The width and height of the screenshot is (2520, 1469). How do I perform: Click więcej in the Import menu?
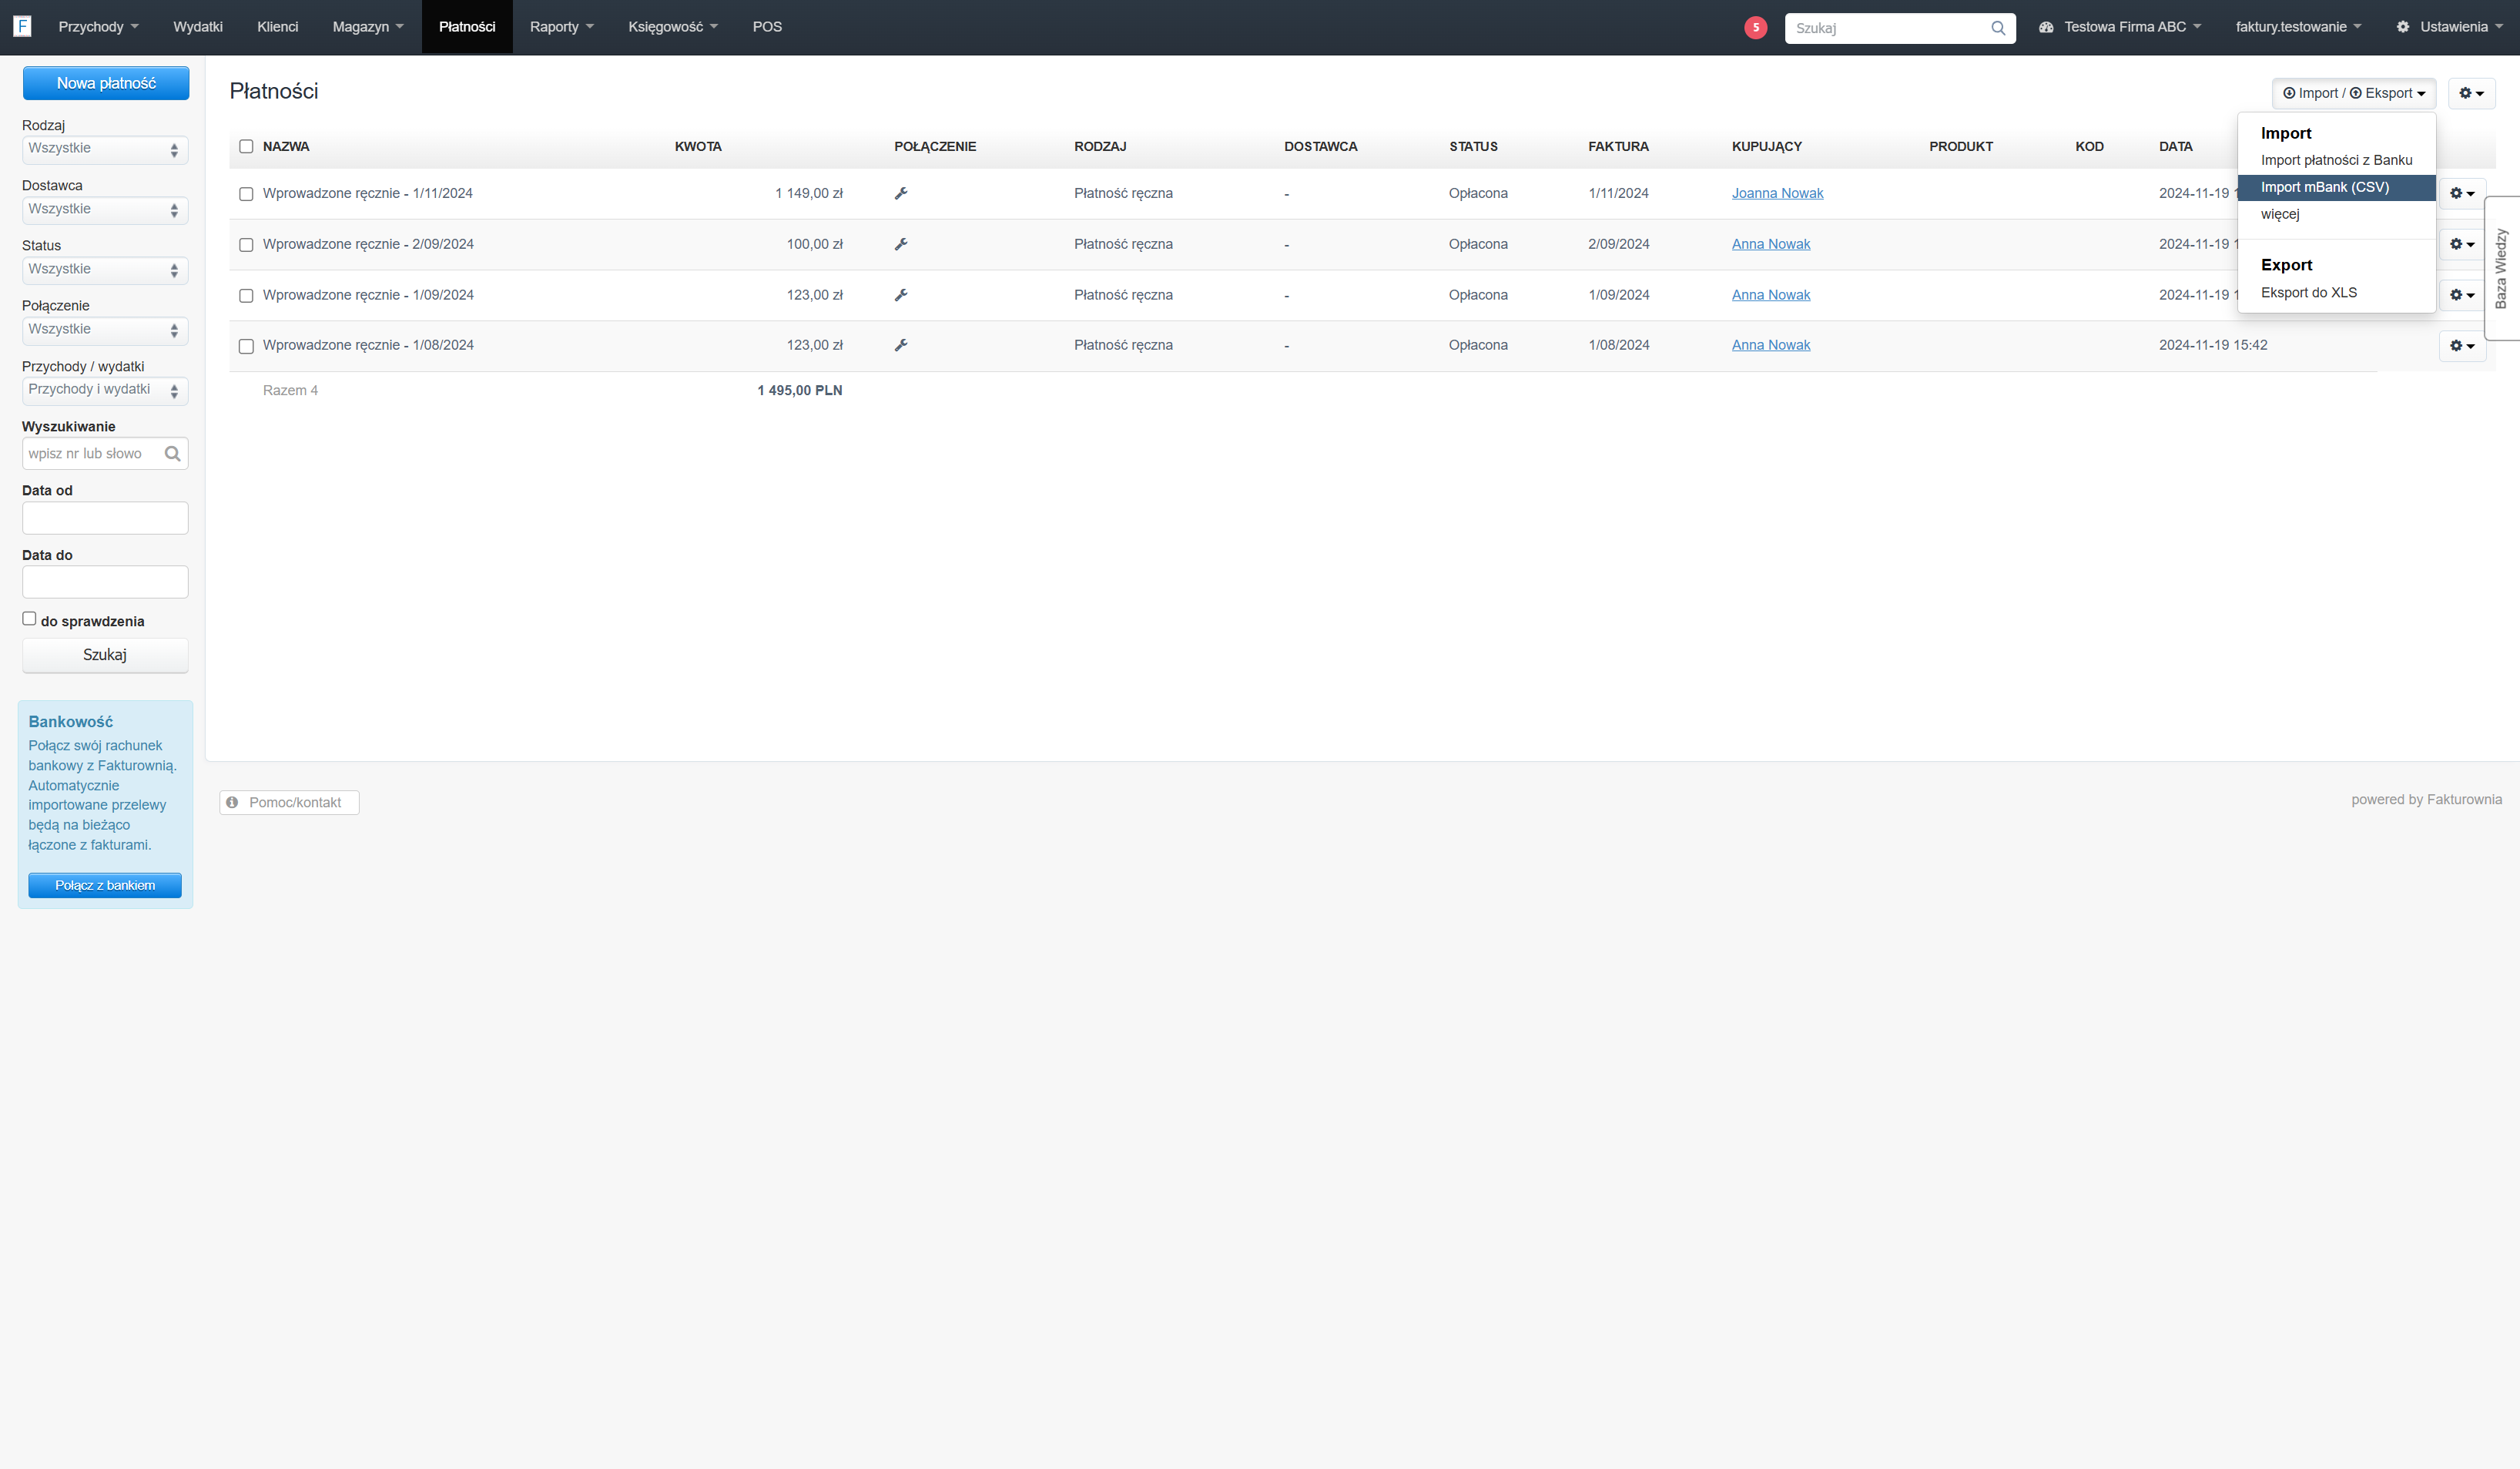2336,214
